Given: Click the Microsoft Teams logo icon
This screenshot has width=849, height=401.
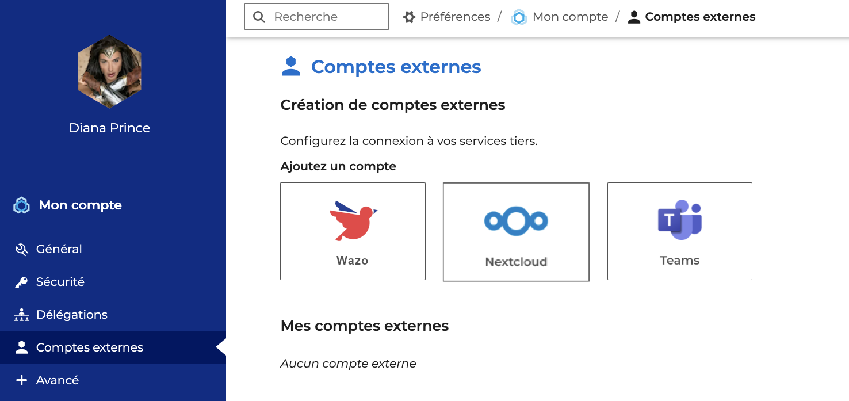Looking at the screenshot, I should click(679, 220).
